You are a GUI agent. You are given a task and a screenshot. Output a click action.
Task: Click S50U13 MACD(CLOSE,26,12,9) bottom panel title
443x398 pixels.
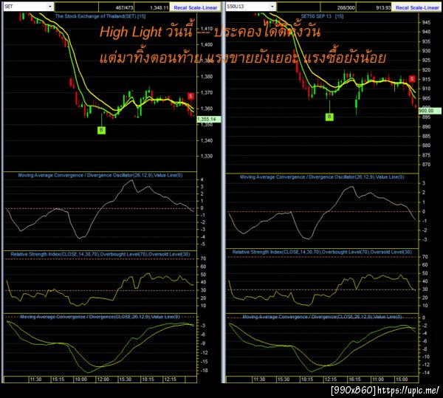coord(322,317)
